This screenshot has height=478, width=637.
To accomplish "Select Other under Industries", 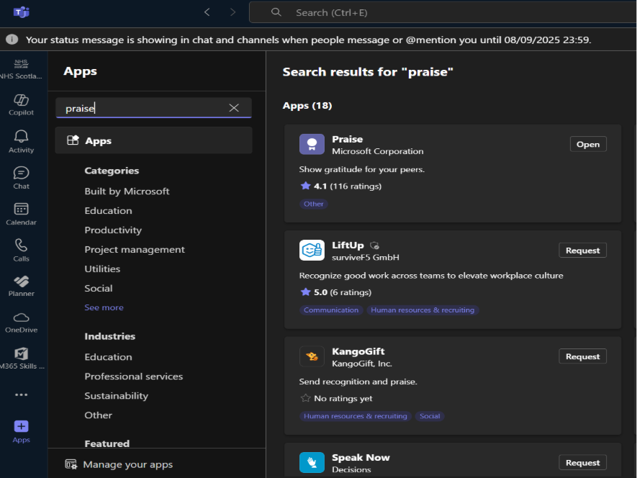I will click(x=99, y=415).
